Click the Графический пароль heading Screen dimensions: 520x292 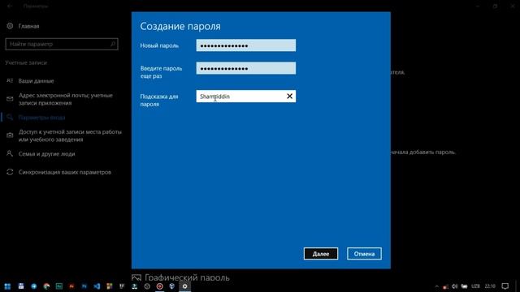(x=187, y=277)
